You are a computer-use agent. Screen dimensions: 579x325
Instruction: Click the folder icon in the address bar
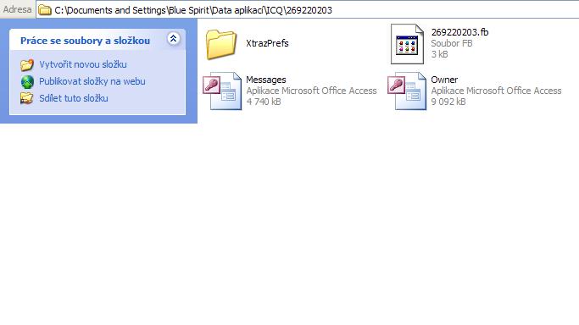point(45,10)
